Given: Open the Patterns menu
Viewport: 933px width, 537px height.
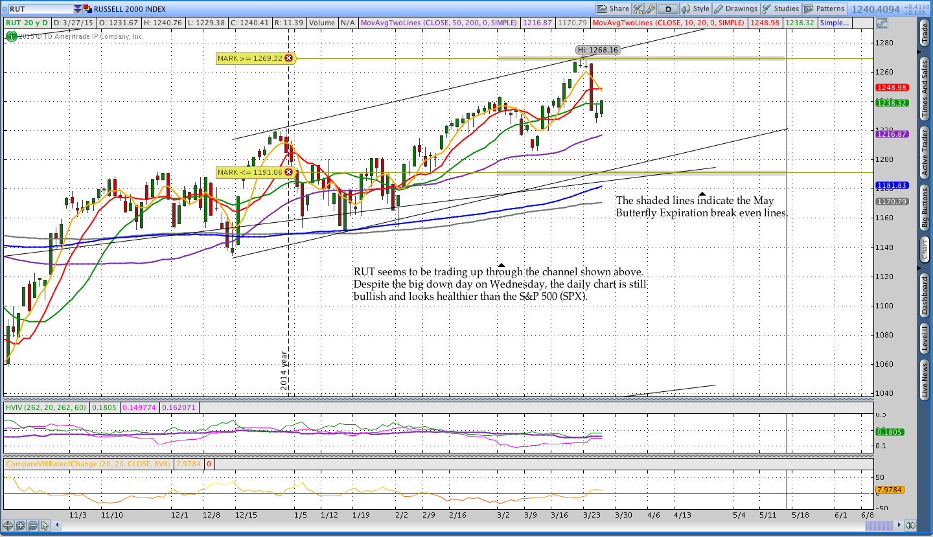Looking at the screenshot, I should point(825,8).
